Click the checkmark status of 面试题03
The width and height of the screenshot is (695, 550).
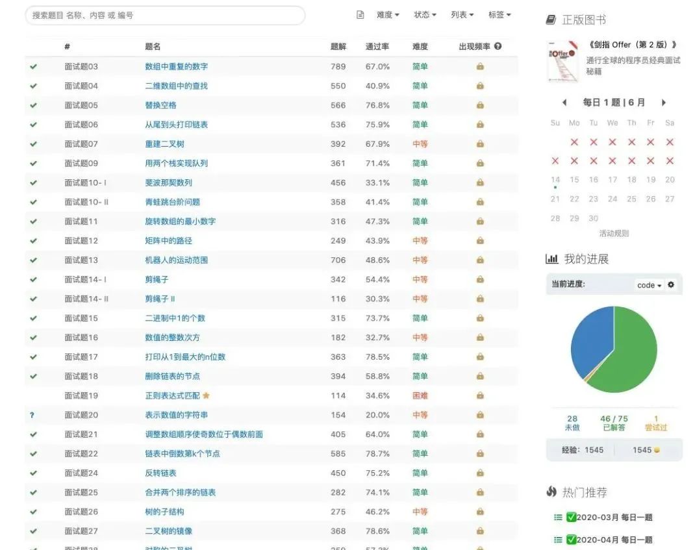(33, 66)
